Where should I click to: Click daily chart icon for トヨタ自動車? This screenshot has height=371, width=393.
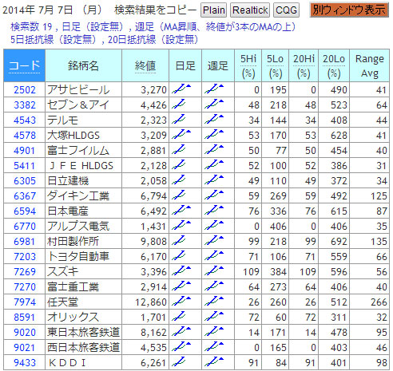178,255
